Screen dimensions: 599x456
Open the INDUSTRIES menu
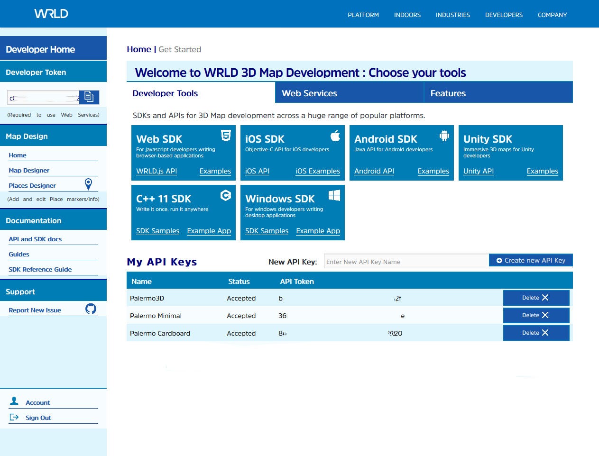453,15
